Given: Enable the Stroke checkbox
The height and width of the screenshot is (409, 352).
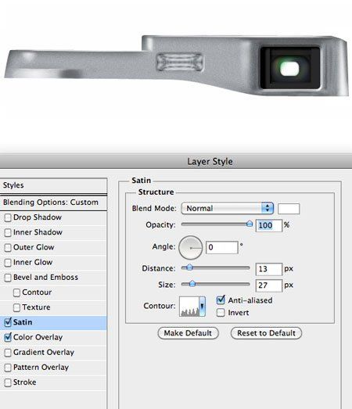Looking at the screenshot, I should [8, 382].
